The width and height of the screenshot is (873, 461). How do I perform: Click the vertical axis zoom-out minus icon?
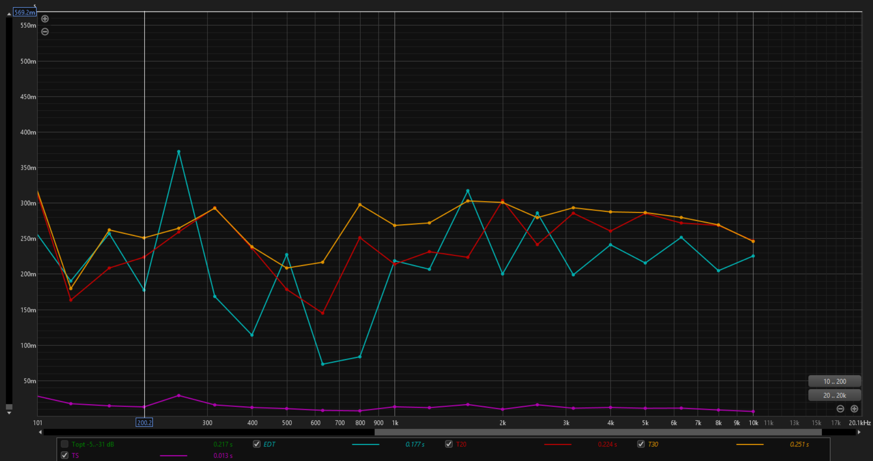point(45,32)
